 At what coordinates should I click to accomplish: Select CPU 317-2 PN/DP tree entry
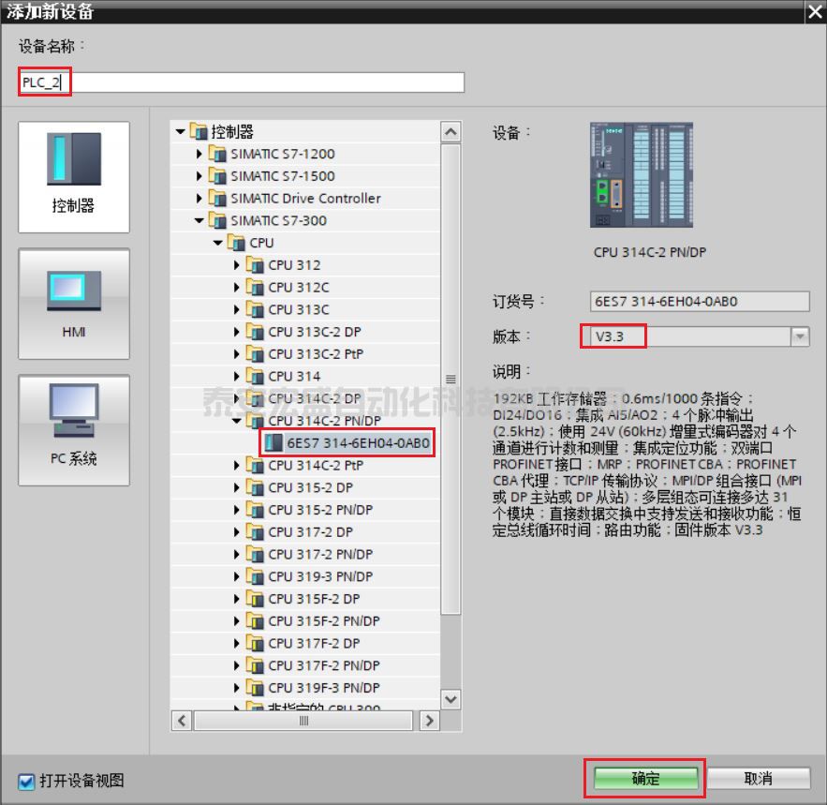pyautogui.click(x=320, y=554)
